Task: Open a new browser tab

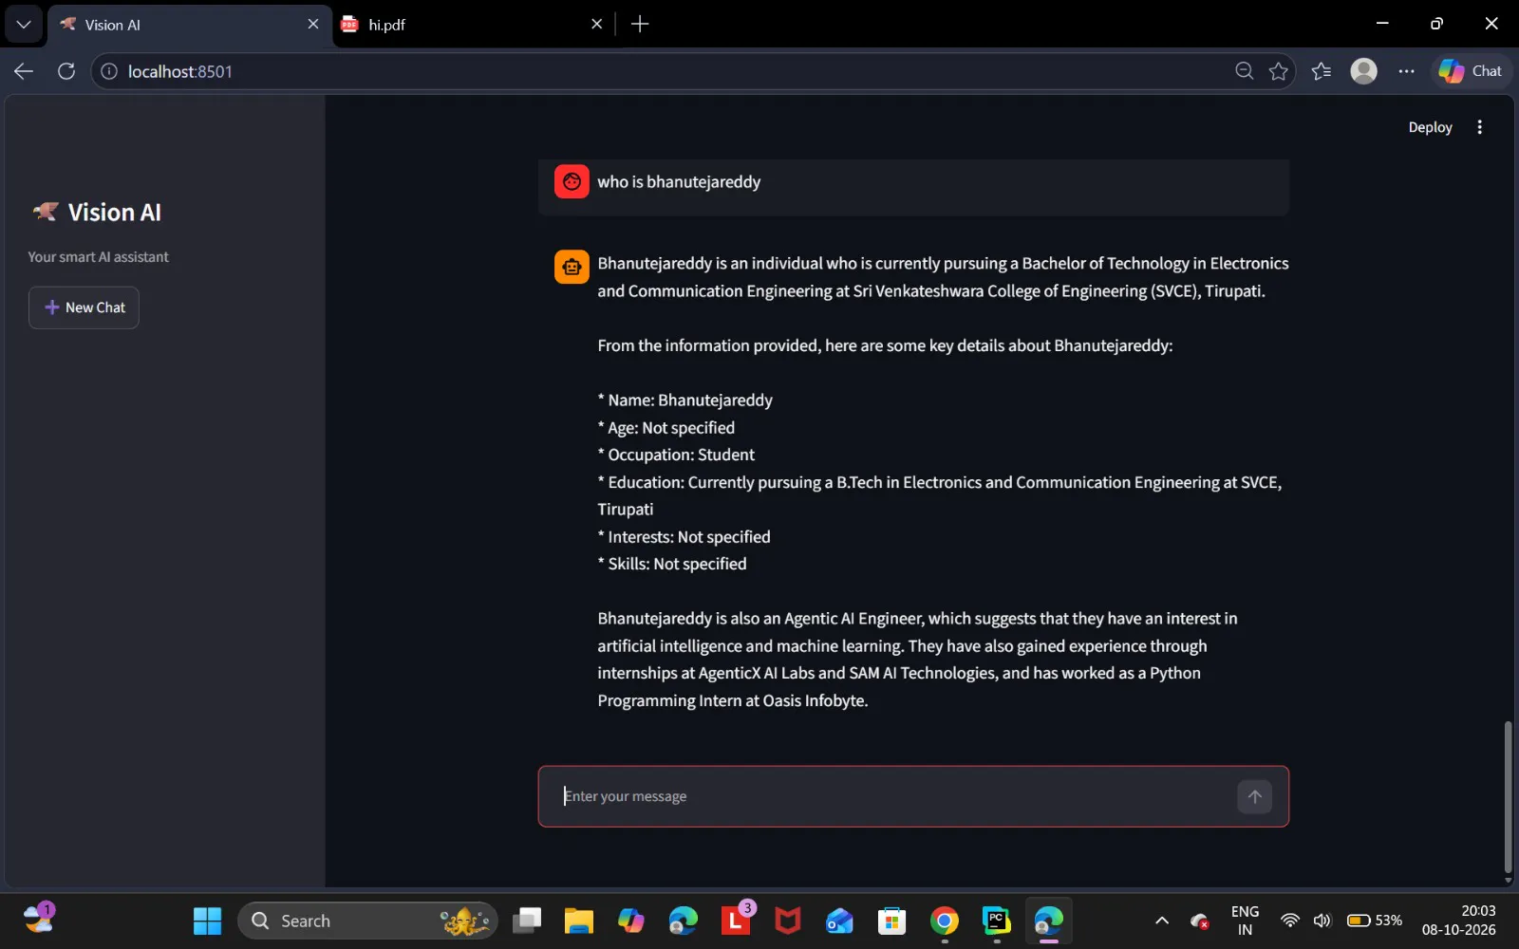Action: tap(640, 25)
